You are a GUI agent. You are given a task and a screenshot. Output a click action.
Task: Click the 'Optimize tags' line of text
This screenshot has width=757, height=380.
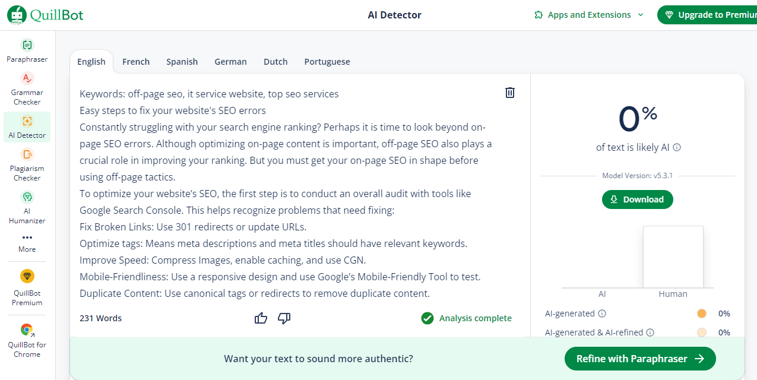coord(274,243)
